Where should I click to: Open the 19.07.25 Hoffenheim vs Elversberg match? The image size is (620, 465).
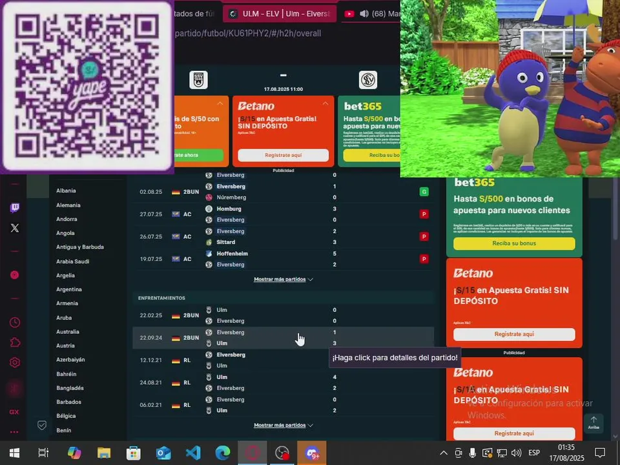tap(283, 259)
